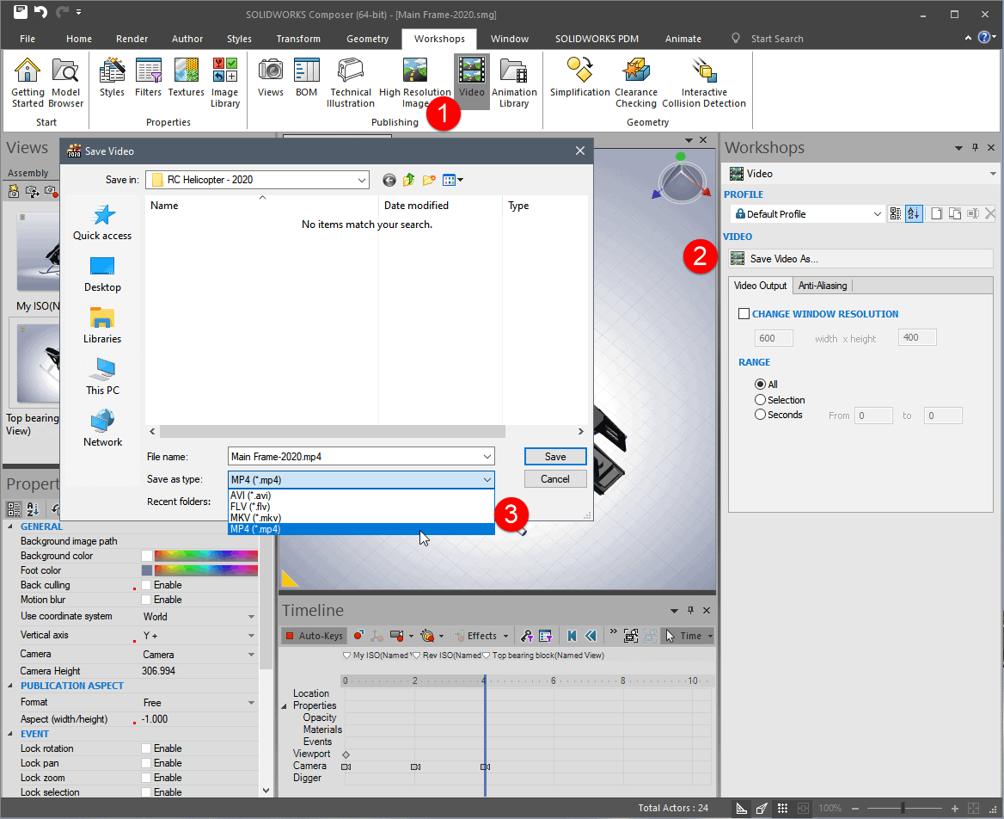The height and width of the screenshot is (819, 1004).
Task: Enable Motion blur checkbox
Action: (147, 600)
